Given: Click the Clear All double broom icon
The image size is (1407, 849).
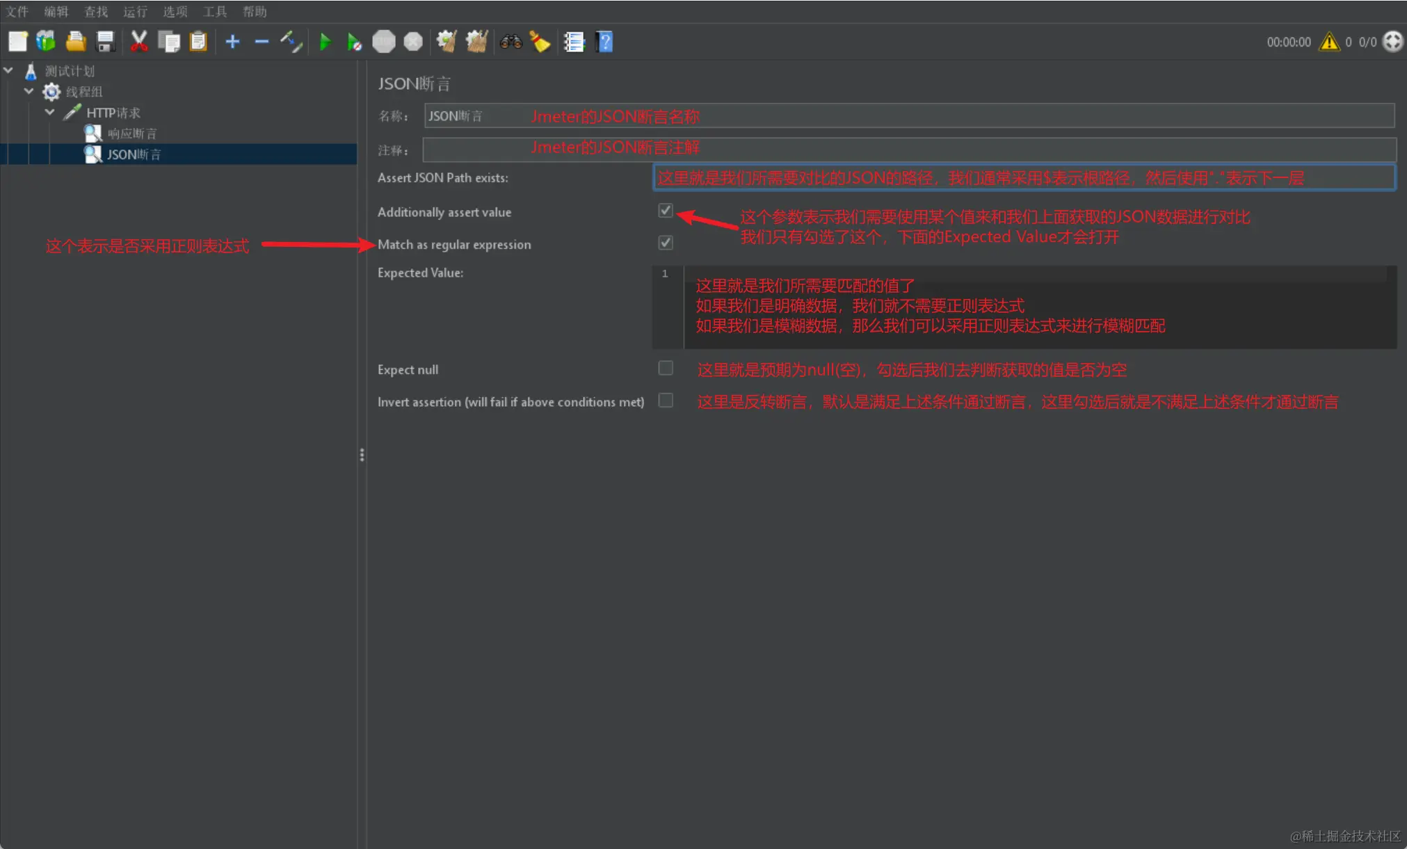Looking at the screenshot, I should [x=476, y=42].
